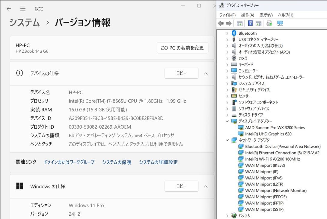Click the Scan for hardware changes icon
The width and height of the screenshot is (327, 219).
pos(280,23)
